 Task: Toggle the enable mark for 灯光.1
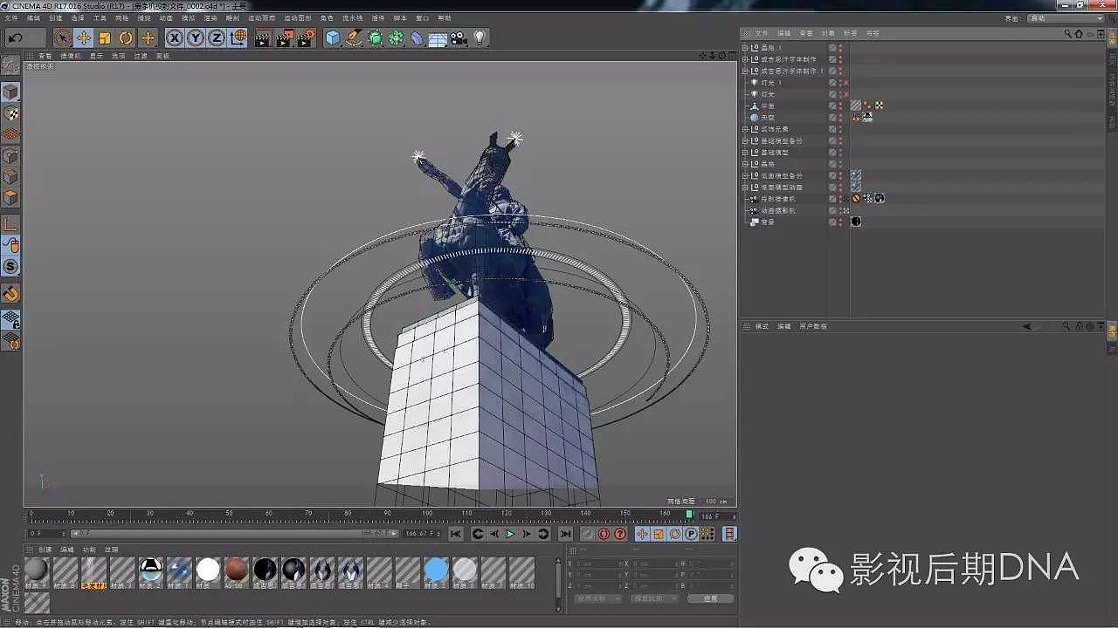click(x=845, y=83)
